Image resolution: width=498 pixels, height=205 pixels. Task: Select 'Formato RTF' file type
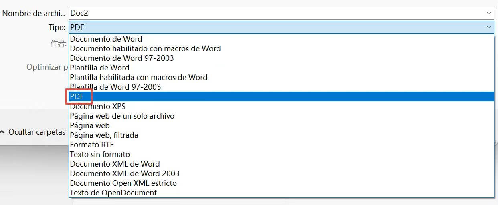(281, 145)
